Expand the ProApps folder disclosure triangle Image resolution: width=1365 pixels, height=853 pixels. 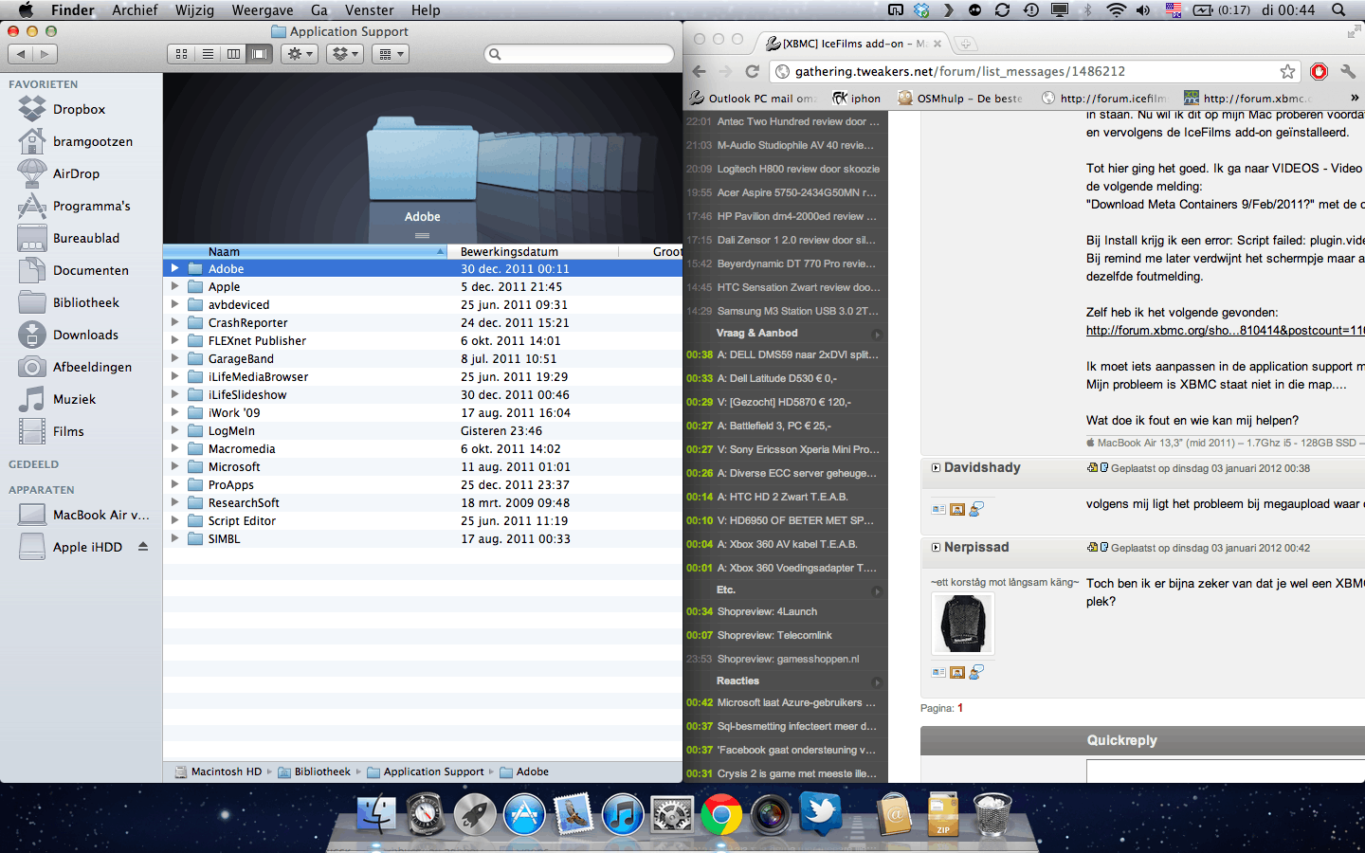pyautogui.click(x=174, y=484)
